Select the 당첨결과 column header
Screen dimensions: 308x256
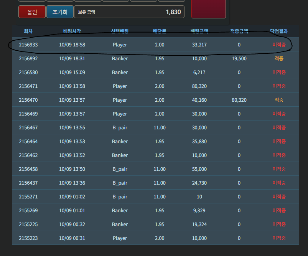pos(279,31)
